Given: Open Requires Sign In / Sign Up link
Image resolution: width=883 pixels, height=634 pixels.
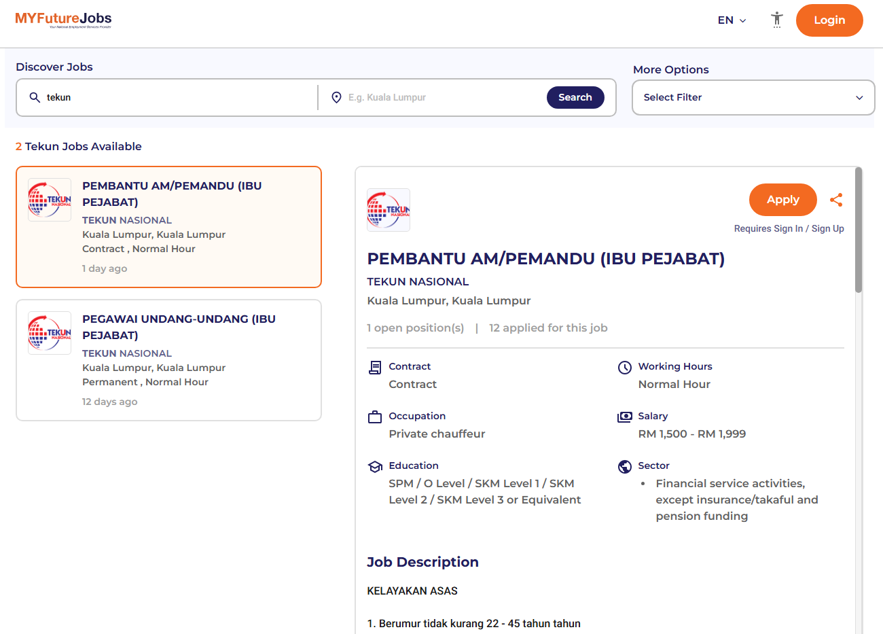Looking at the screenshot, I should (789, 229).
